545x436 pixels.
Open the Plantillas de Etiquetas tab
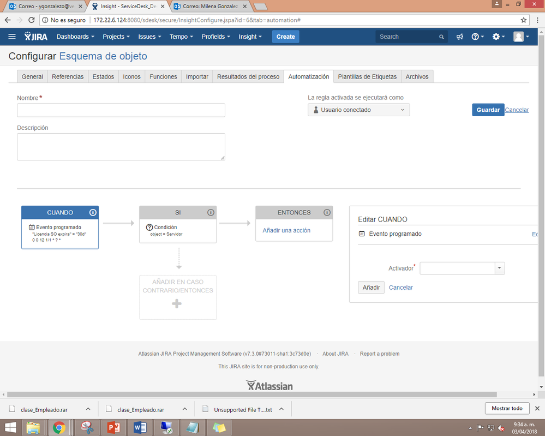pos(367,76)
